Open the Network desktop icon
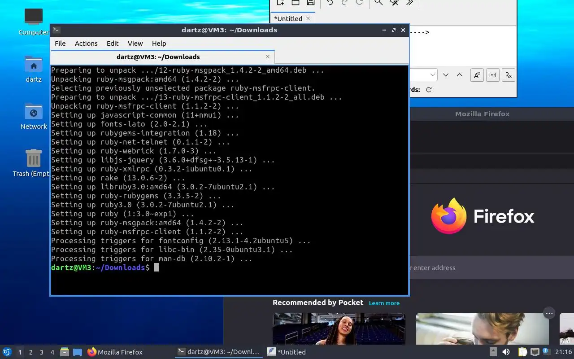The width and height of the screenshot is (574, 359). click(x=34, y=116)
